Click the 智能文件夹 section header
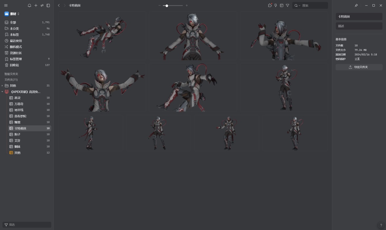 click(x=11, y=74)
